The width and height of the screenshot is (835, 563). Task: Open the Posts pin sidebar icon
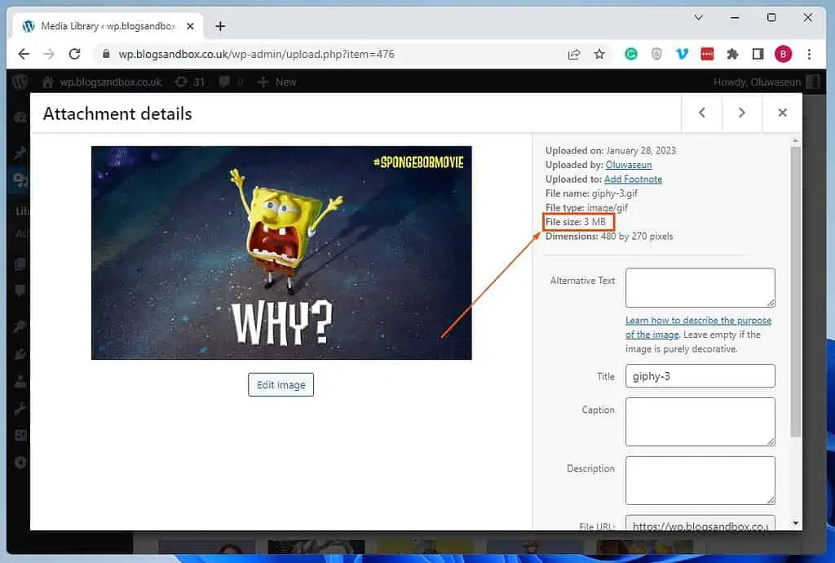[x=20, y=153]
